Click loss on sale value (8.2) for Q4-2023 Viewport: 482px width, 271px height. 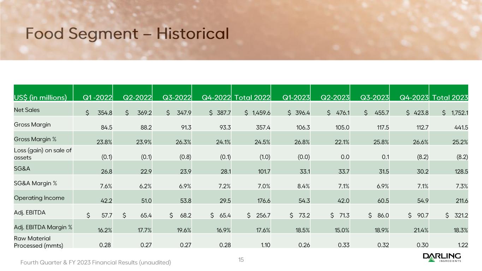(x=422, y=157)
